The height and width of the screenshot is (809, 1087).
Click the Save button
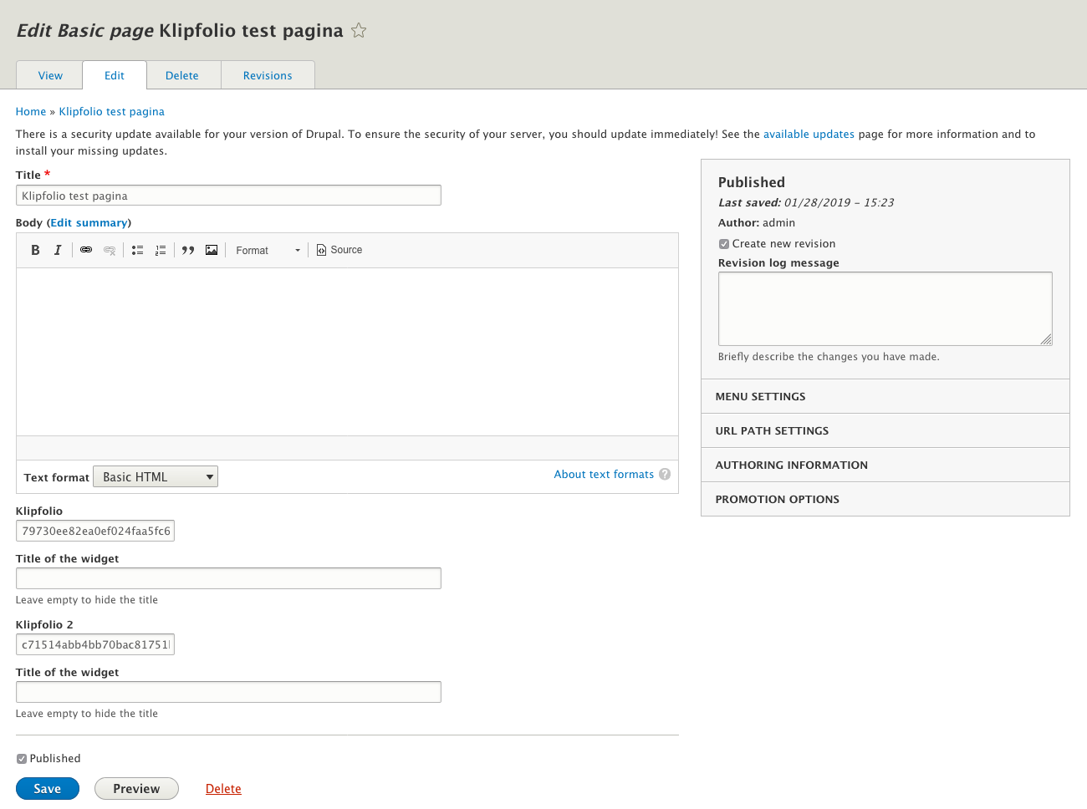click(x=47, y=788)
